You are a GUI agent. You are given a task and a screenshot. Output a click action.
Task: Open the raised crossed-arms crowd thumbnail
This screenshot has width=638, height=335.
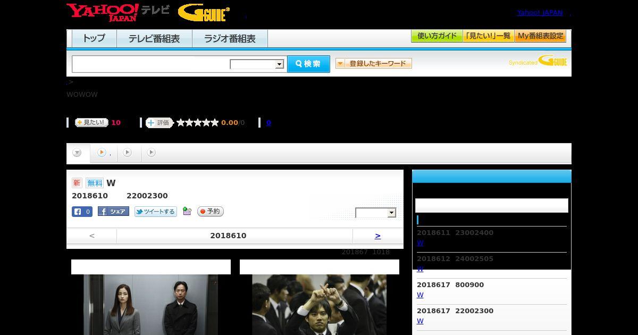(319, 305)
